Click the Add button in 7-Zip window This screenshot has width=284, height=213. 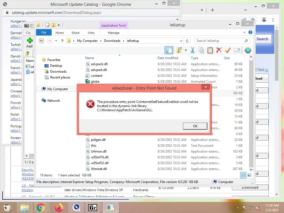(x=29, y=43)
